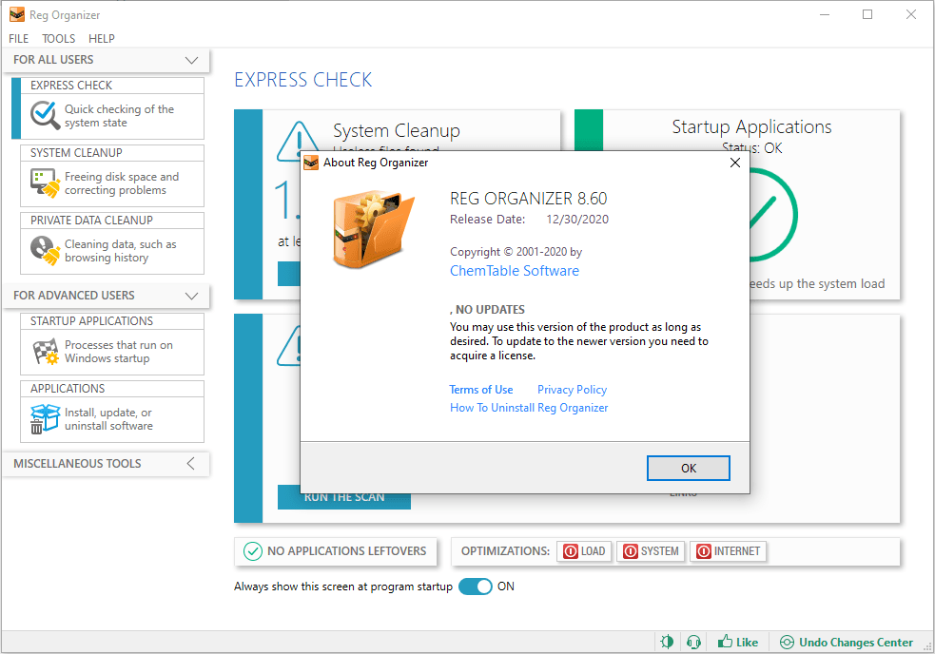Collapse the For Advanced Users section
935x654 pixels.
pyautogui.click(x=191, y=296)
